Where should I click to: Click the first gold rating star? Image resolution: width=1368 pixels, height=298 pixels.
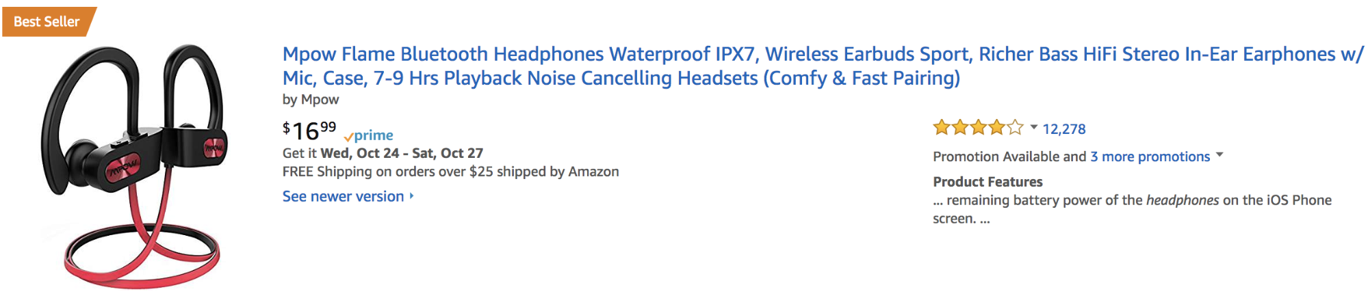click(942, 128)
